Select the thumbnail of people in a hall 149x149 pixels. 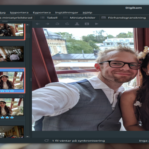coord(12,54)
